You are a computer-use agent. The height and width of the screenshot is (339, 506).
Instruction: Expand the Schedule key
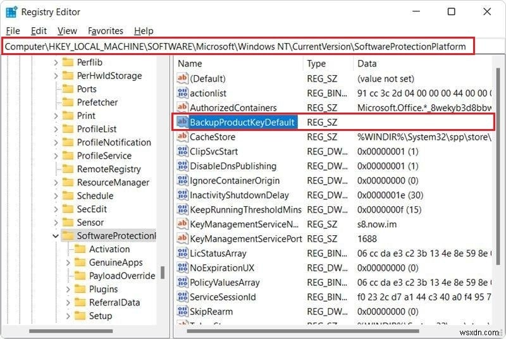(x=56, y=196)
